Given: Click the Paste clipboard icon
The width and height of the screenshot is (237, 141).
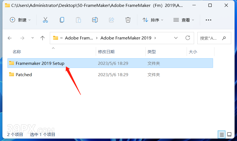Looking at the screenshot, I should pos(78,20).
